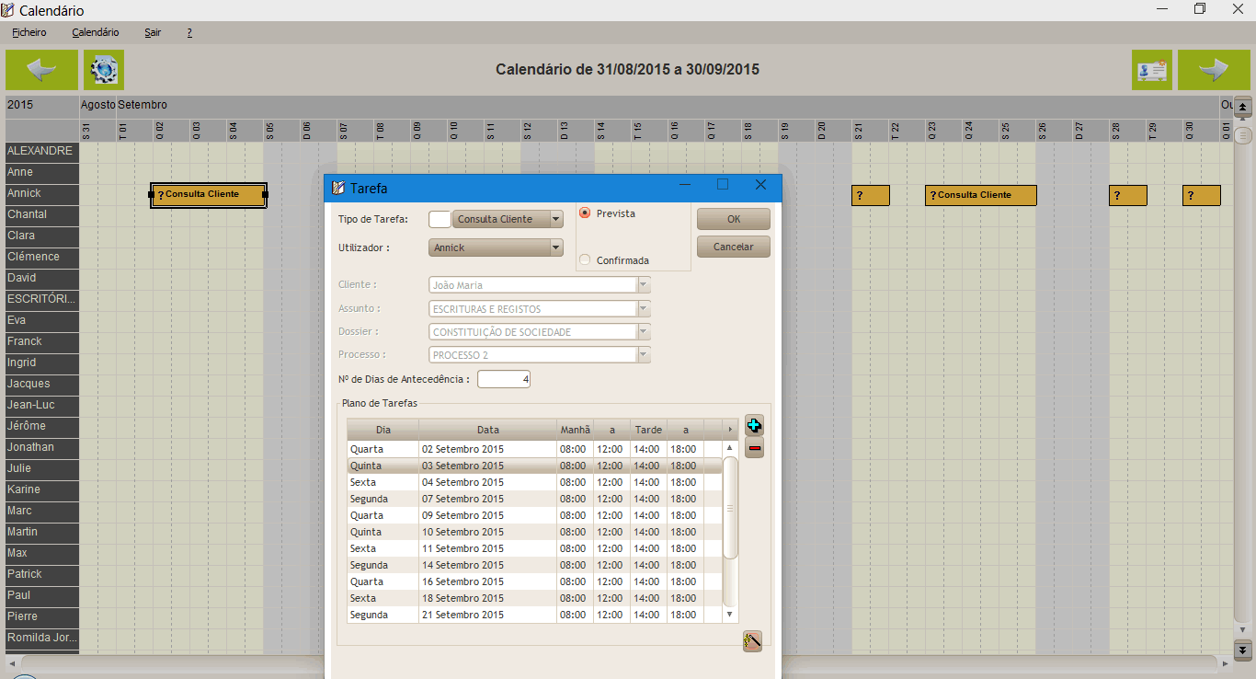The height and width of the screenshot is (679, 1256).
Task: Remove task plan row with minus icon
Action: click(754, 448)
